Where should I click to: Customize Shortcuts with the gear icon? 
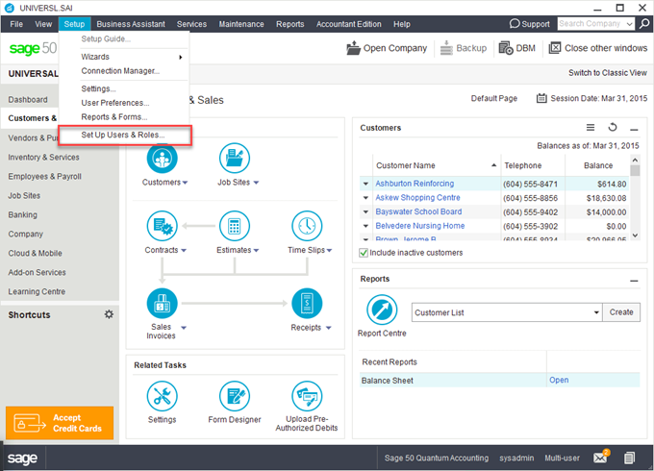[x=109, y=314]
